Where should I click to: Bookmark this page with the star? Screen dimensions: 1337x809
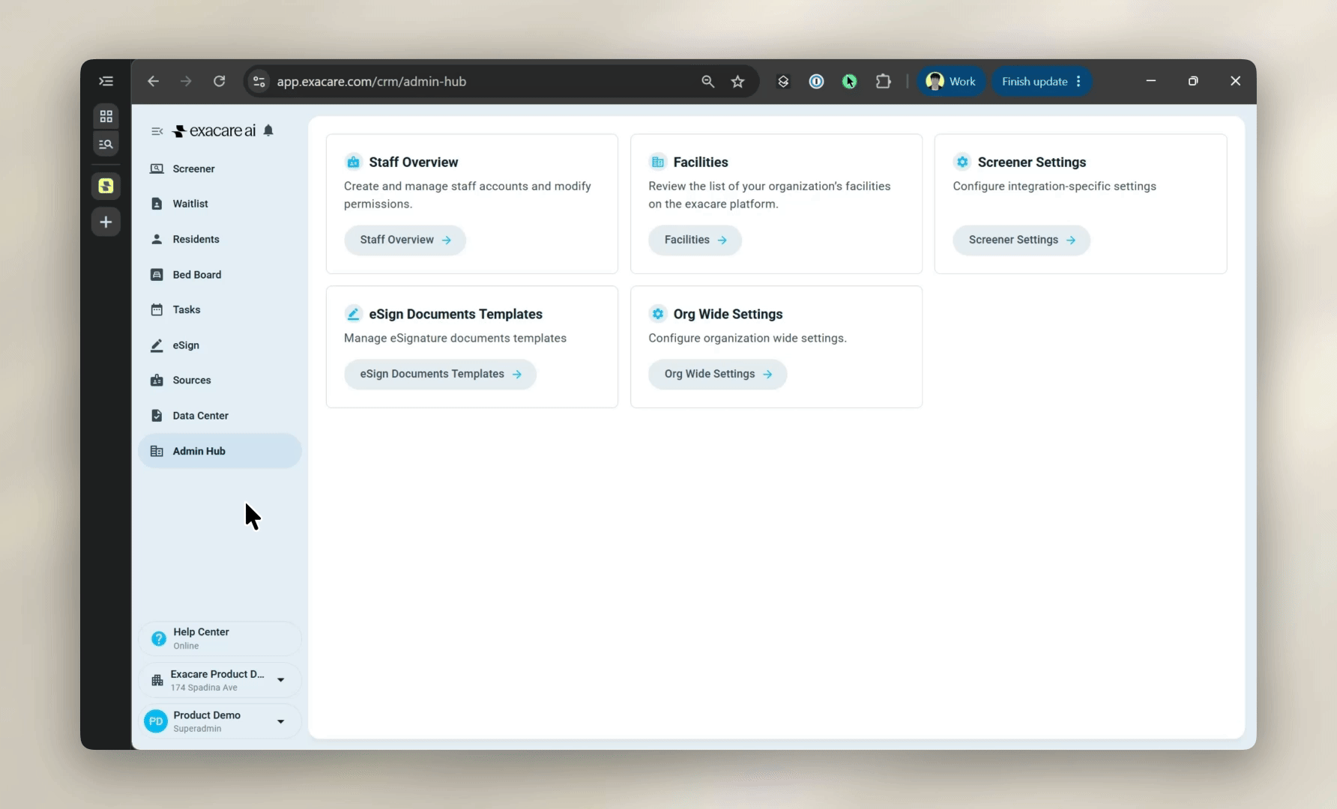point(737,81)
